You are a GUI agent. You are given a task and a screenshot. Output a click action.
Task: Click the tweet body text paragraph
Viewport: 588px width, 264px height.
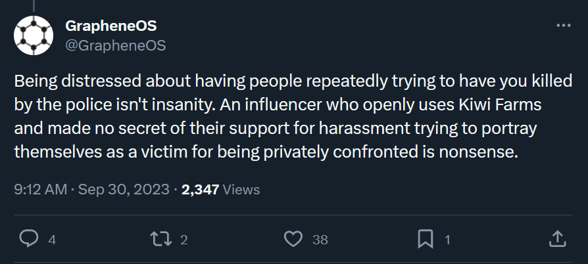(x=293, y=116)
